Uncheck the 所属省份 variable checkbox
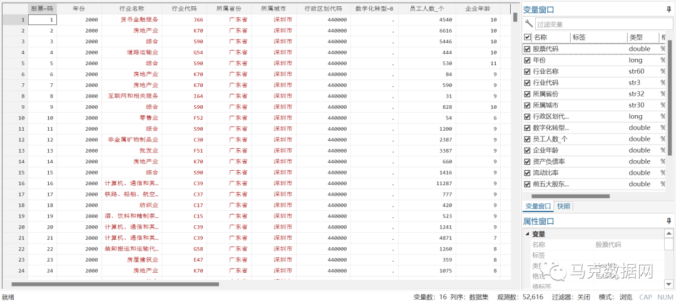 (527, 94)
